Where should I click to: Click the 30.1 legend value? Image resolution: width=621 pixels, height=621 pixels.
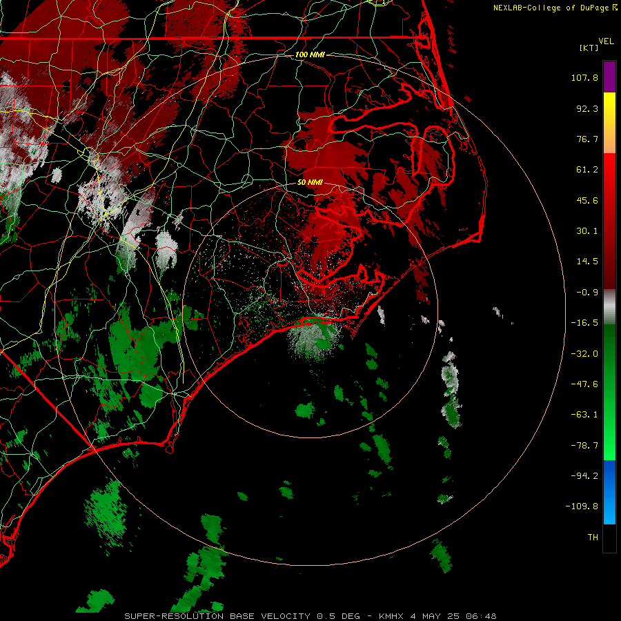click(x=587, y=231)
